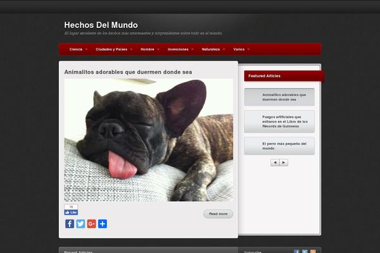Go to next featured articles arrow
This screenshot has height=253, width=380.
284,163
